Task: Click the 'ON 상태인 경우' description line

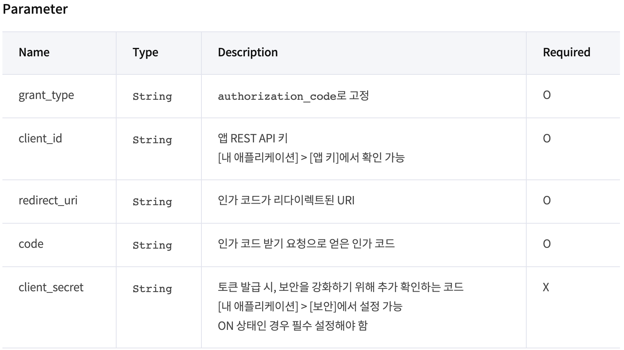Action: (x=293, y=325)
